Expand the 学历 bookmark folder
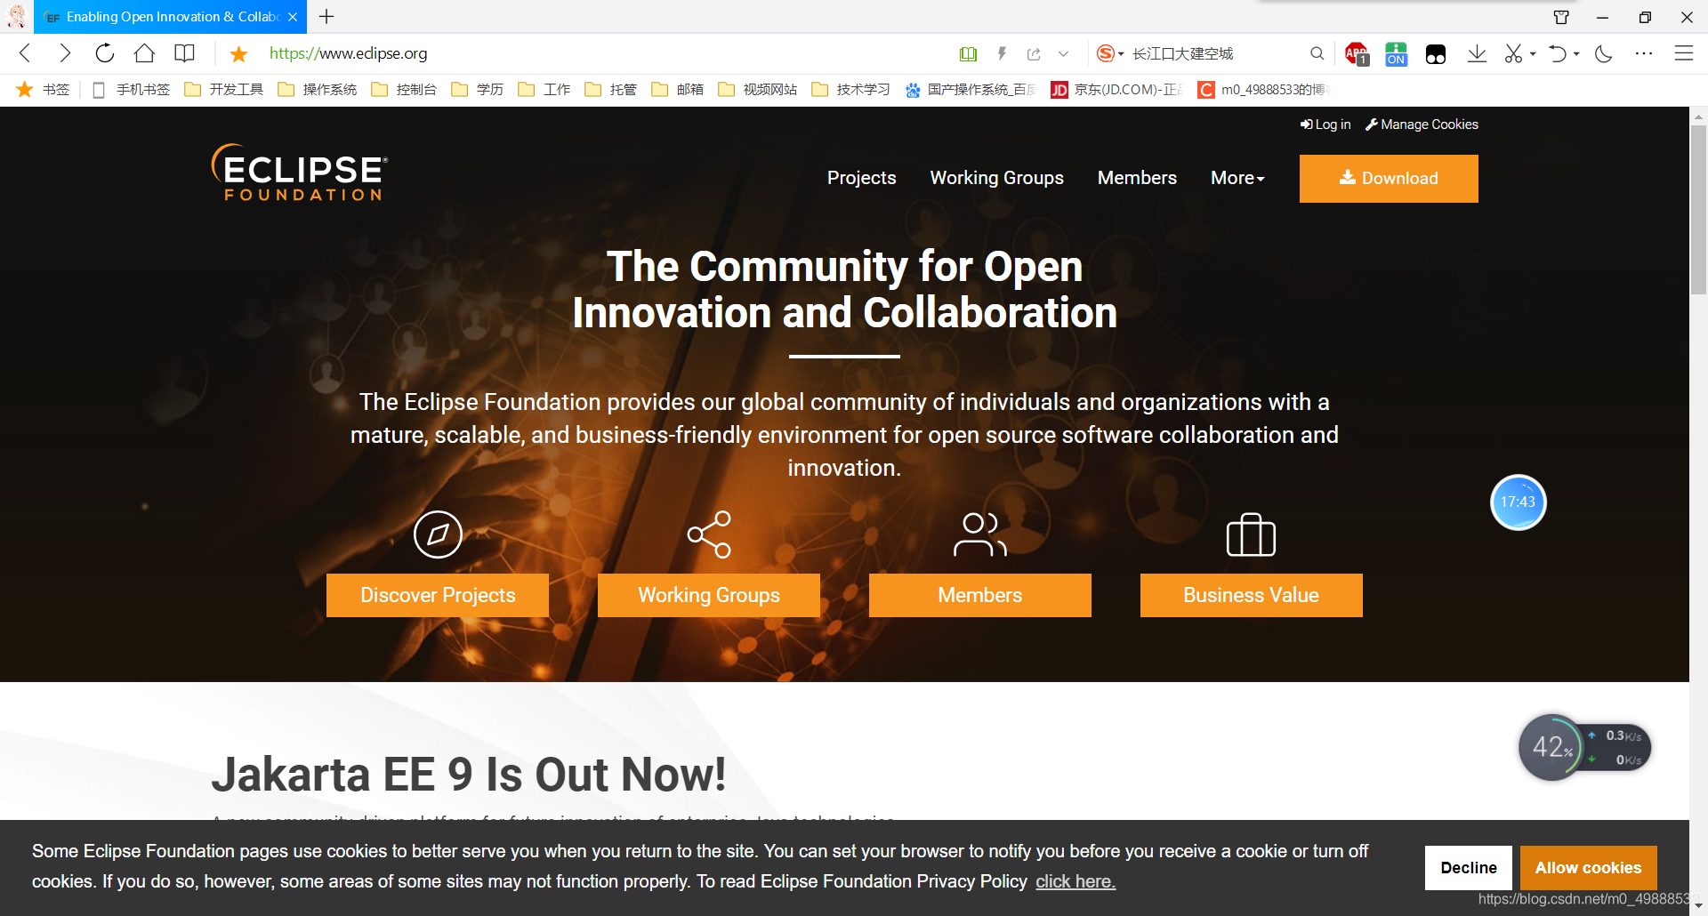Screen dimensions: 1708x916 click(x=478, y=90)
